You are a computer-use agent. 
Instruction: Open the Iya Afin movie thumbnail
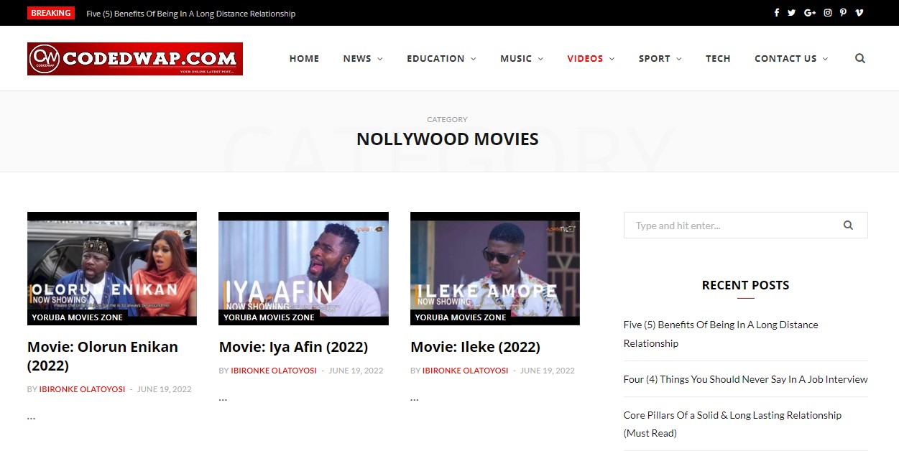coord(303,269)
